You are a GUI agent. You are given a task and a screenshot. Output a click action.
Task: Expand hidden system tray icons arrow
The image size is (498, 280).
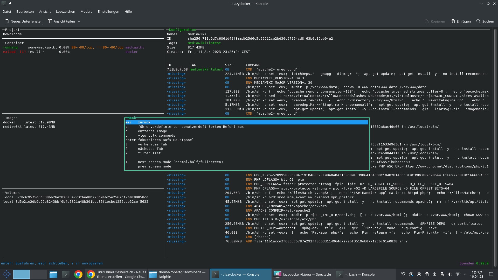[465, 274]
